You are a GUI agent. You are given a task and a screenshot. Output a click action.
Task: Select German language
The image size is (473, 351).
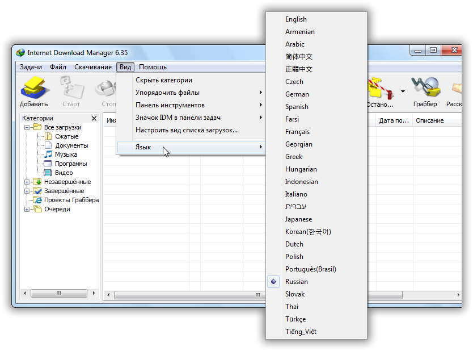tap(316, 94)
